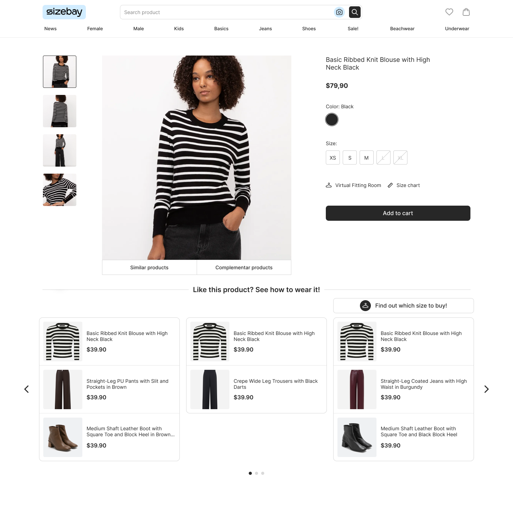This screenshot has width=513, height=522.
Task: Click the Add to cart button
Action: tap(398, 213)
